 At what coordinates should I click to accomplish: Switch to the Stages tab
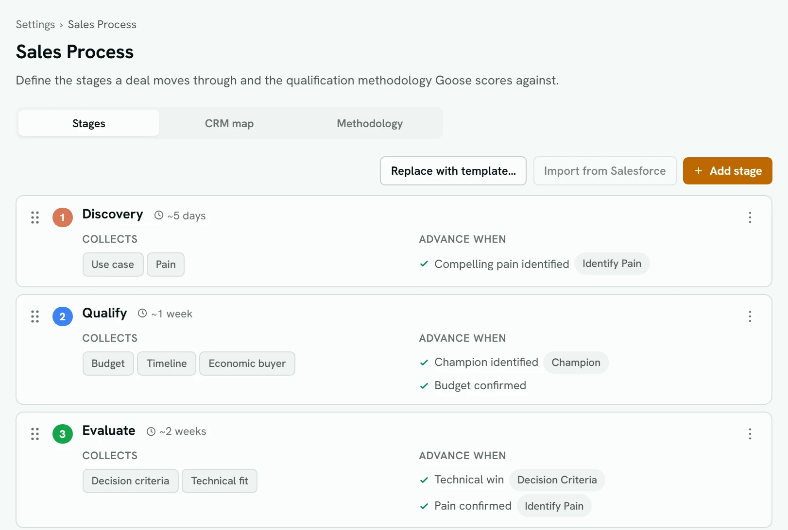[89, 123]
